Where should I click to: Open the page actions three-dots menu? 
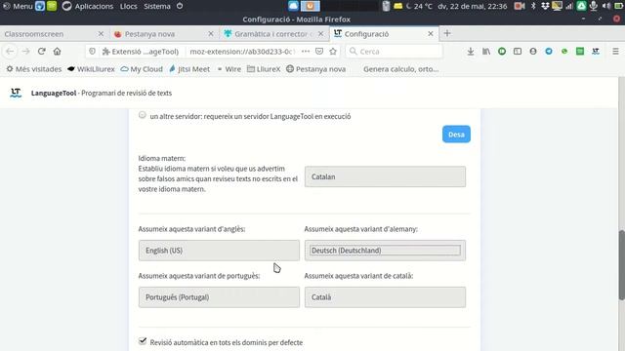pos(306,52)
